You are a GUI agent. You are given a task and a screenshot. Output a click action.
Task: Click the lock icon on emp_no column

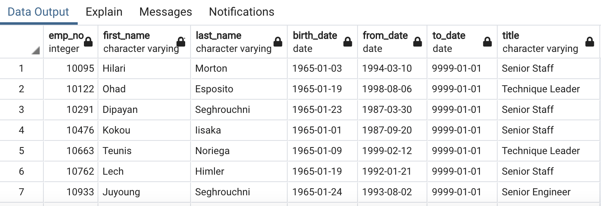coord(88,42)
